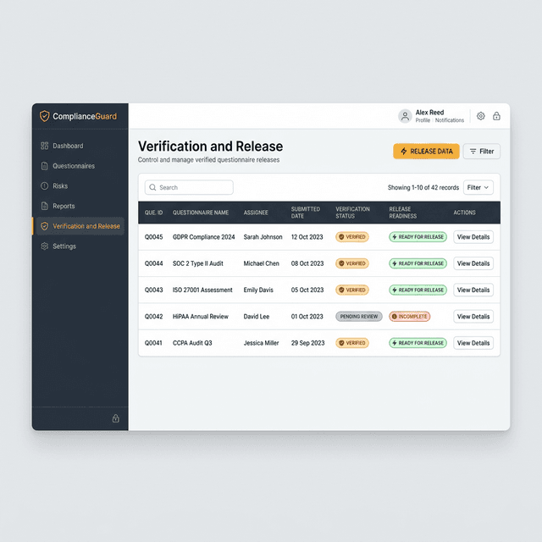
Task: Click the Submitted Date column header
Action: (x=305, y=213)
